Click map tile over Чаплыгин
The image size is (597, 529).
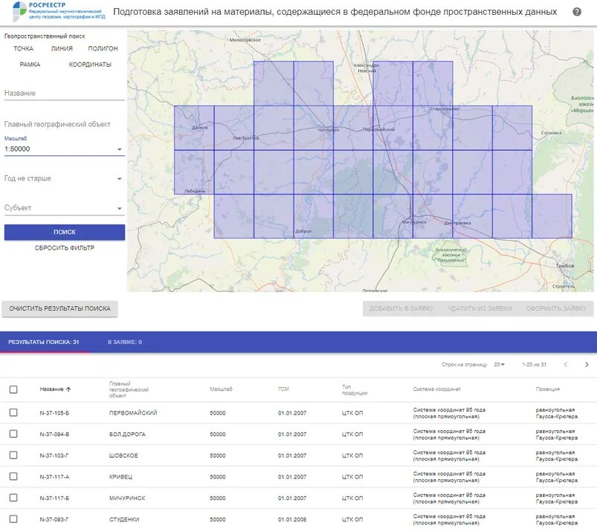(313, 128)
